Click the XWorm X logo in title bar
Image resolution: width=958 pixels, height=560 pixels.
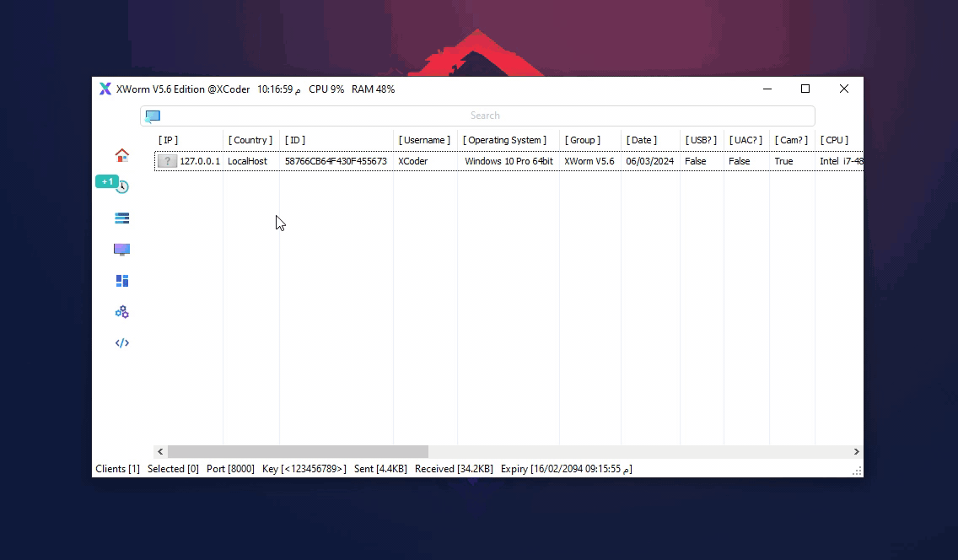pos(105,89)
